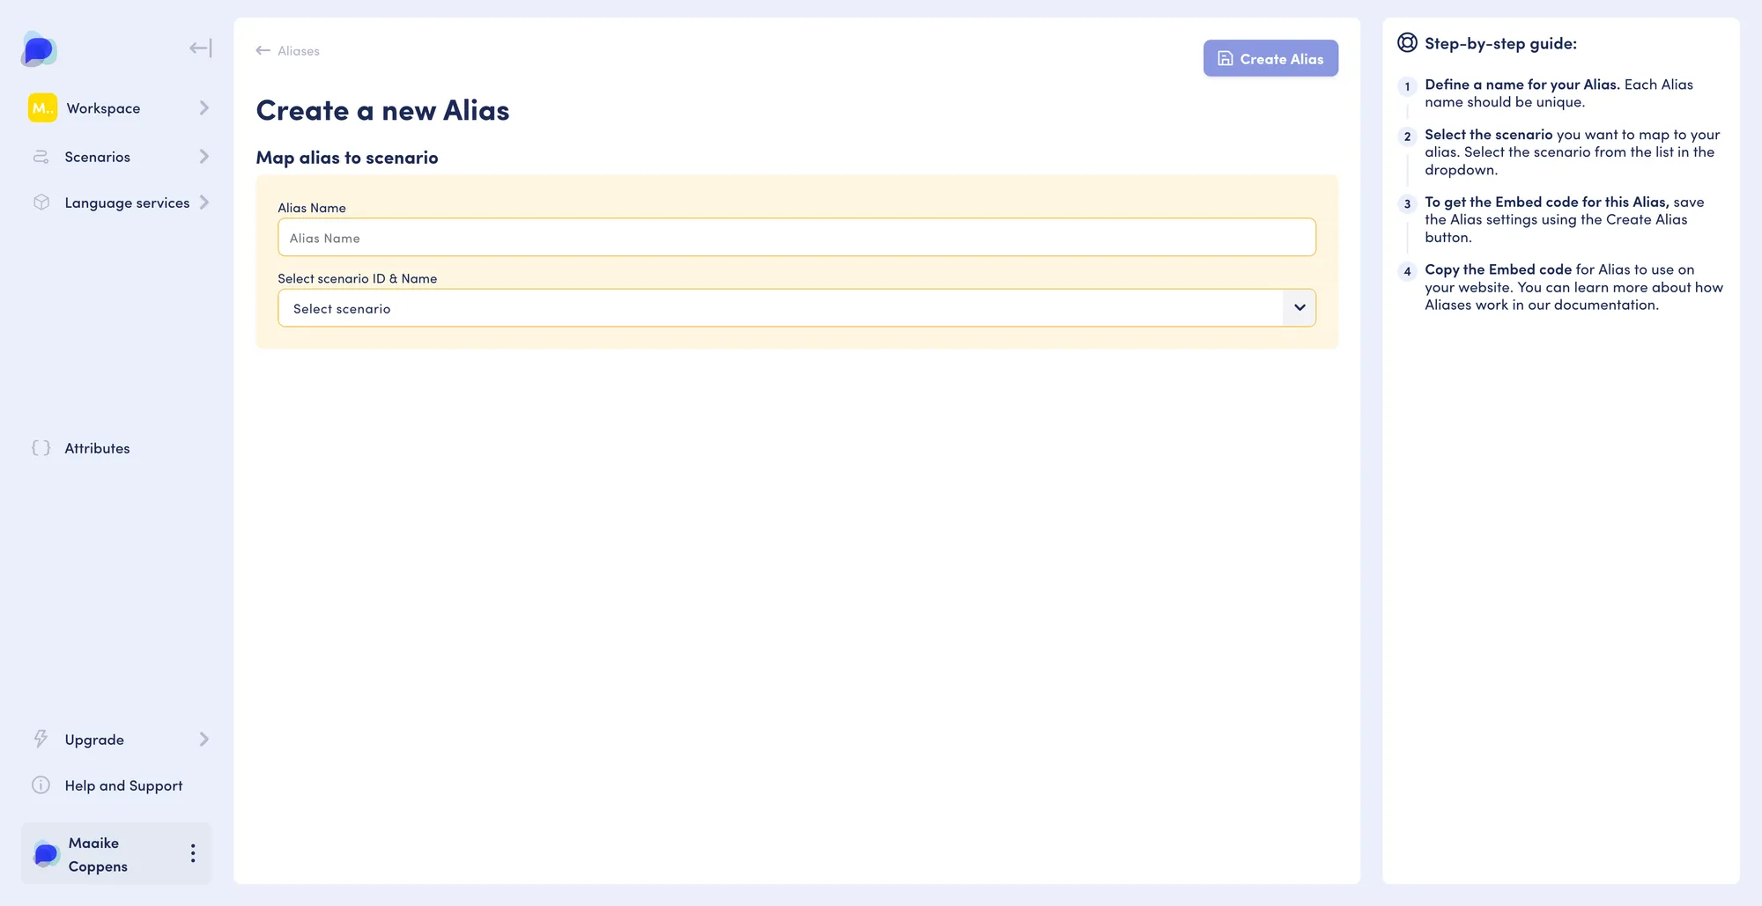Click the Help and Support info icon
Screen dimensions: 1762x906
pyautogui.click(x=41, y=785)
